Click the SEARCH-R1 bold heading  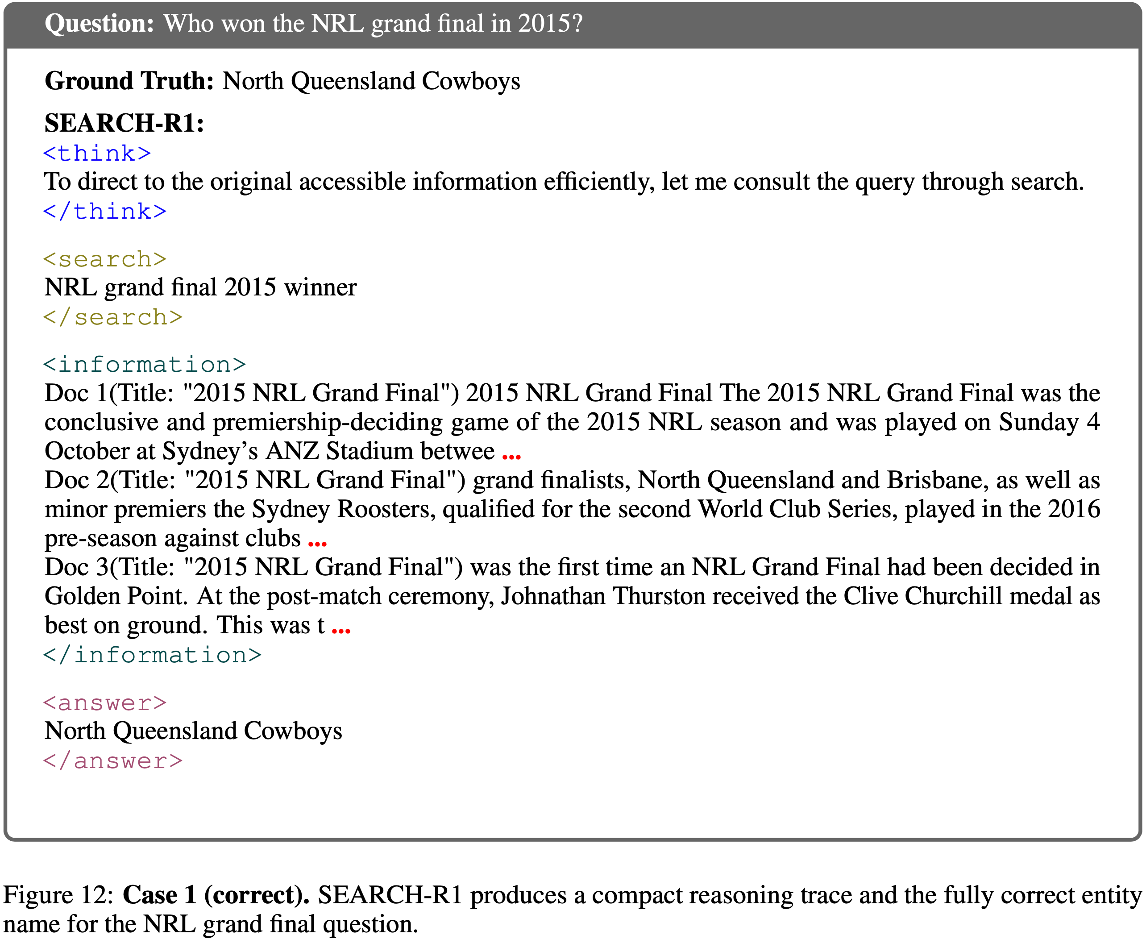pos(124,123)
